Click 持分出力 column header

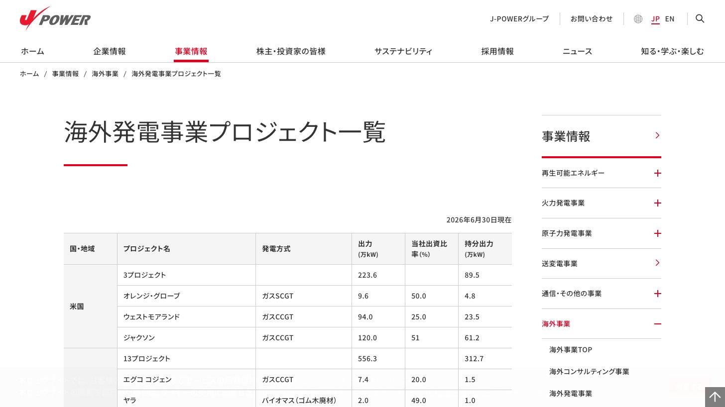(485, 249)
